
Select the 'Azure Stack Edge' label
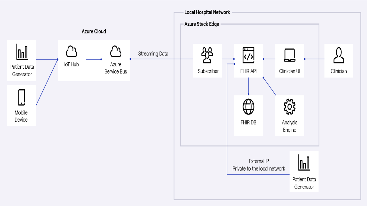pyautogui.click(x=202, y=24)
